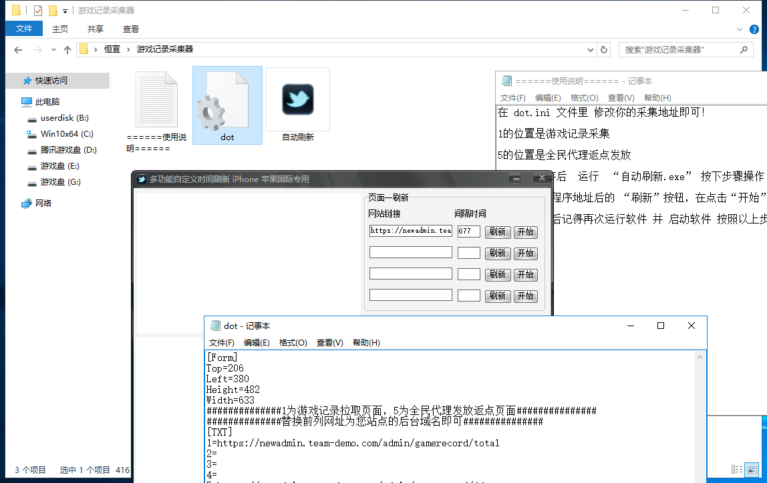Switch to details view using status bar toggle
The image size is (767, 483).
[x=737, y=470]
